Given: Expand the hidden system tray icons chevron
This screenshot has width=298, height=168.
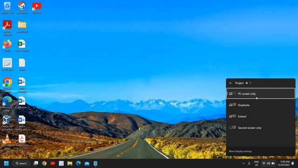Looking at the screenshot, I should pos(244,163).
